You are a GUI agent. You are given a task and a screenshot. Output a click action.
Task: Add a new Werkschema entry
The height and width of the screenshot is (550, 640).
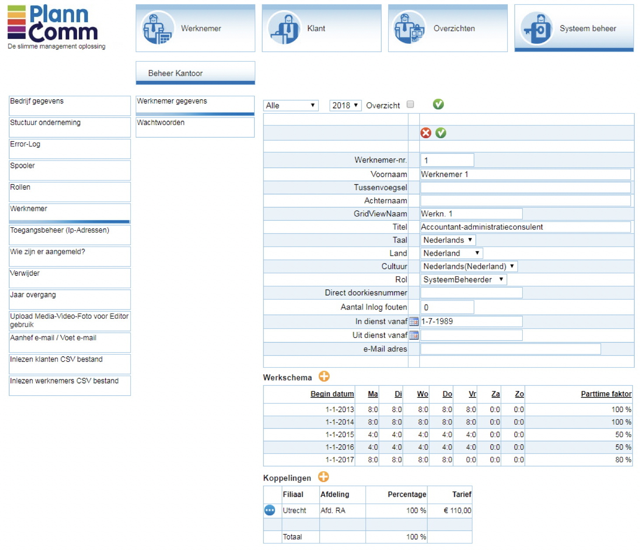point(324,376)
